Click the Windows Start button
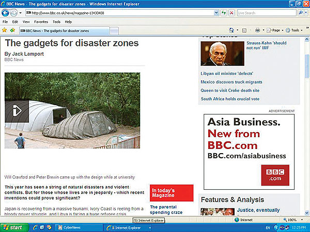Viewport: 310px width, 232px height. (x=14, y=228)
